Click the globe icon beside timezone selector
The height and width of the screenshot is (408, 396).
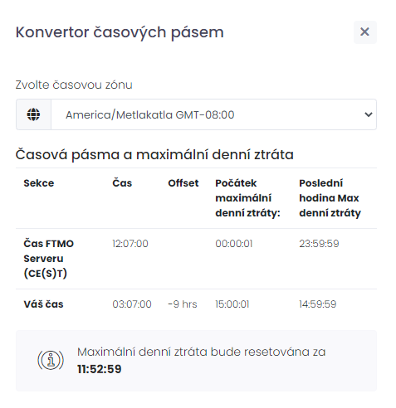tap(33, 114)
